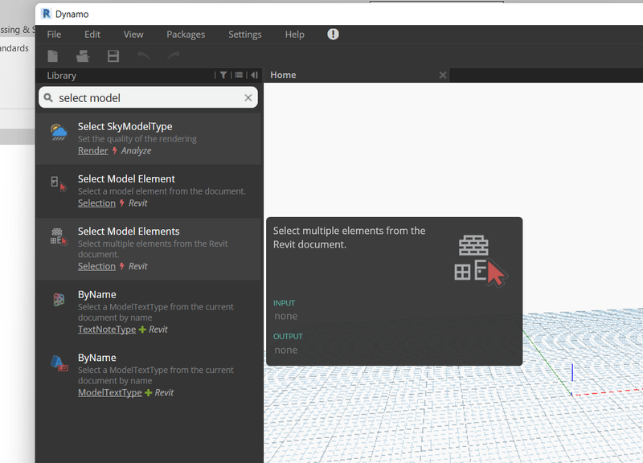
Task: Click the Library view layout icon
Action: click(x=239, y=75)
